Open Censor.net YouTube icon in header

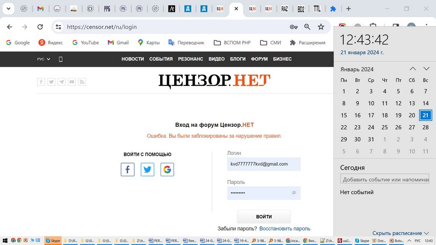pos(72,82)
